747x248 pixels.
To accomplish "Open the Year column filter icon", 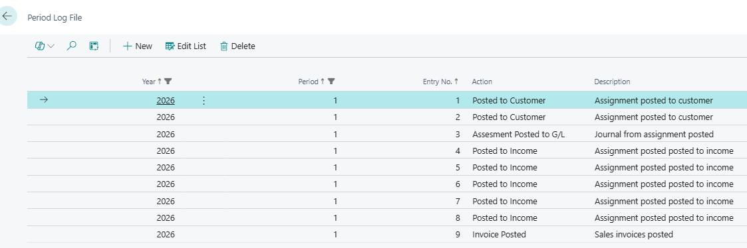I will (x=168, y=82).
